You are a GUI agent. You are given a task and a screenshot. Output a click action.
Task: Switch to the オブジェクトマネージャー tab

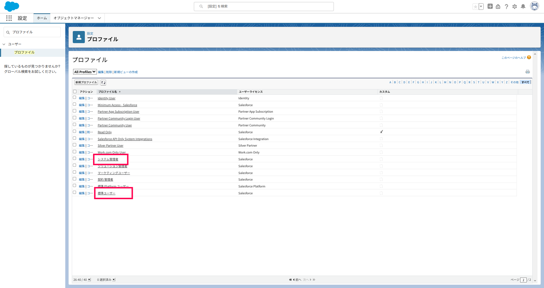(x=74, y=18)
